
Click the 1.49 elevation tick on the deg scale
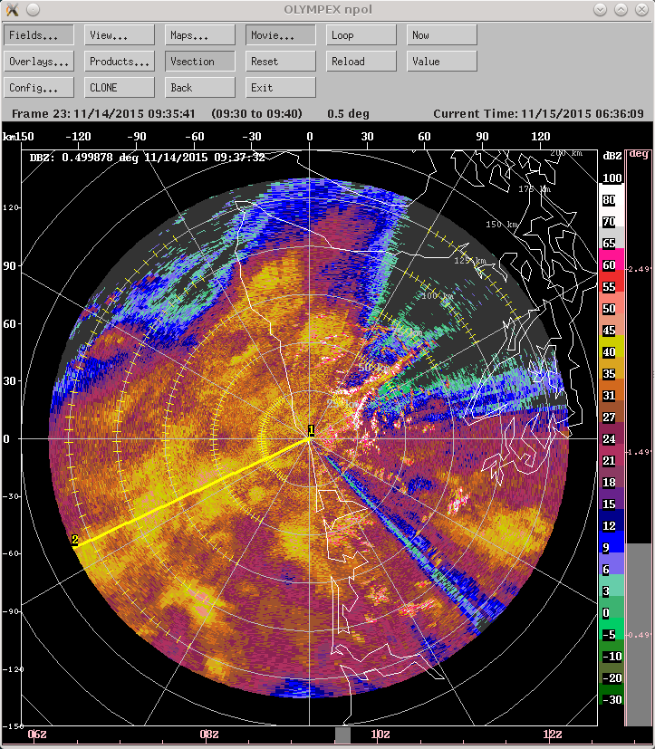coord(639,452)
